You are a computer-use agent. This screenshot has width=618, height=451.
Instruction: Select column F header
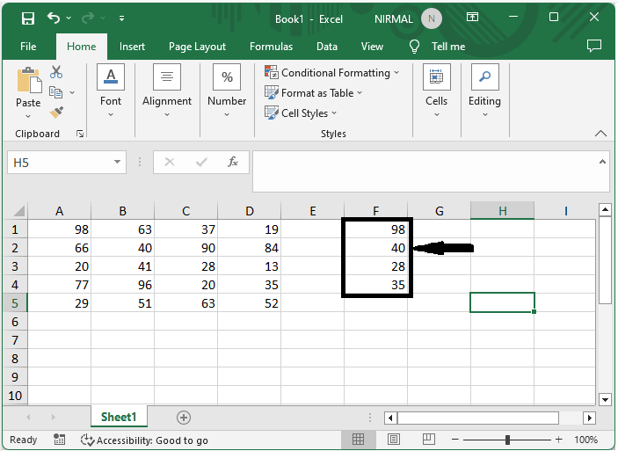point(375,210)
